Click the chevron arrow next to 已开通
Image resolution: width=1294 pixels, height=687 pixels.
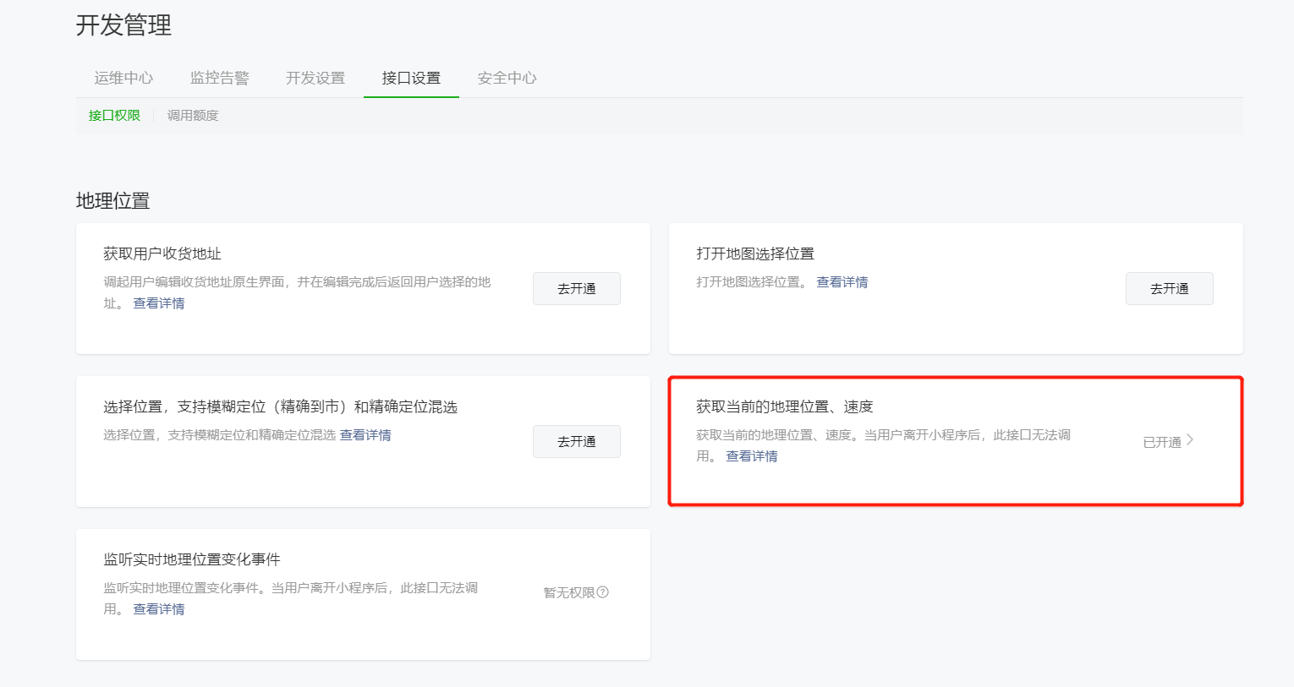pyautogui.click(x=1190, y=440)
